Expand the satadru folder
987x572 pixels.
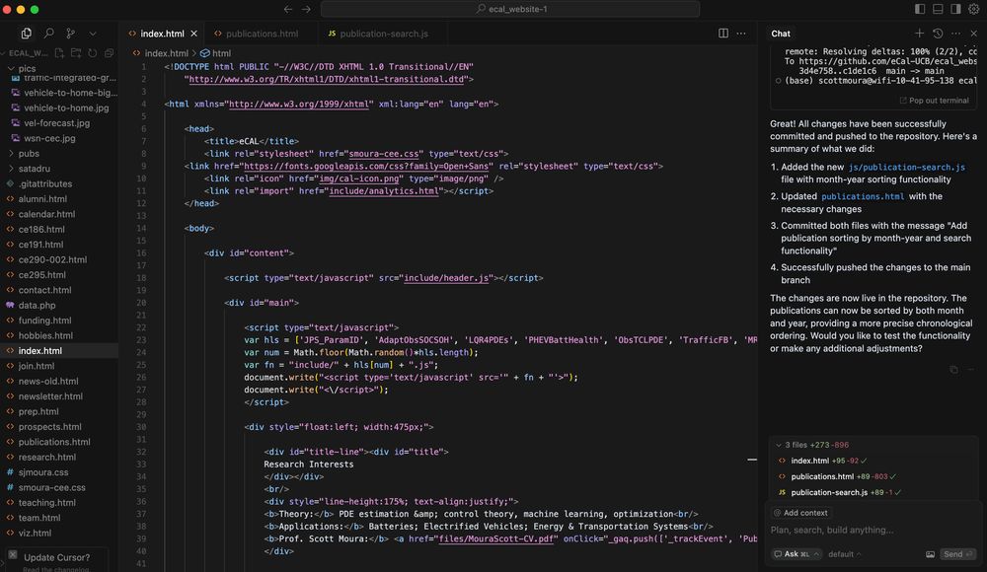[x=34, y=169]
